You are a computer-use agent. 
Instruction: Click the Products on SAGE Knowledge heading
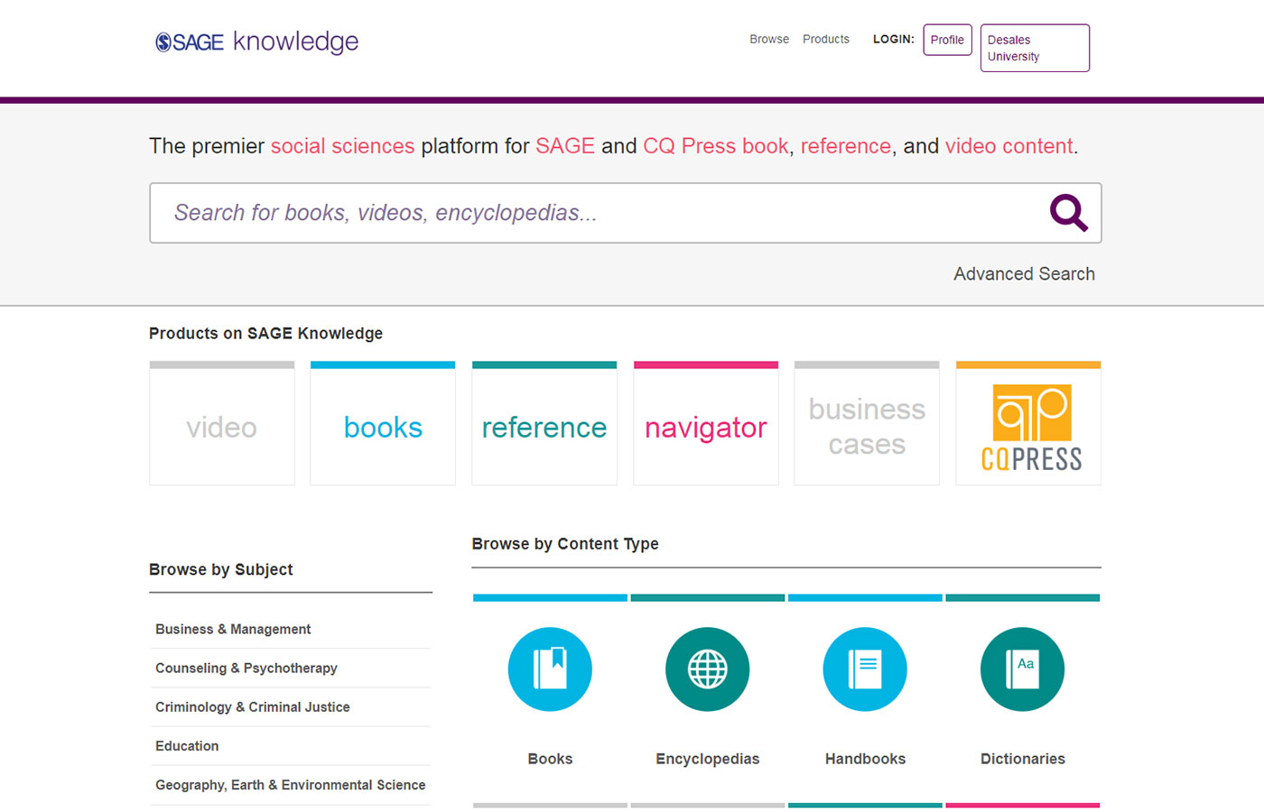(x=265, y=334)
